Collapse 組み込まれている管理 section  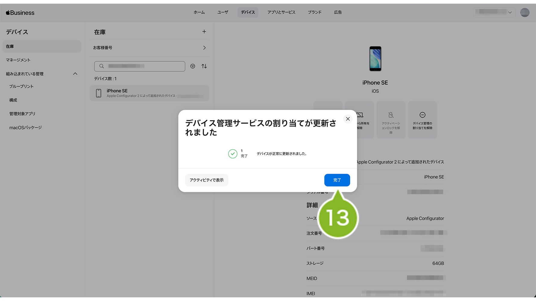coord(75,74)
